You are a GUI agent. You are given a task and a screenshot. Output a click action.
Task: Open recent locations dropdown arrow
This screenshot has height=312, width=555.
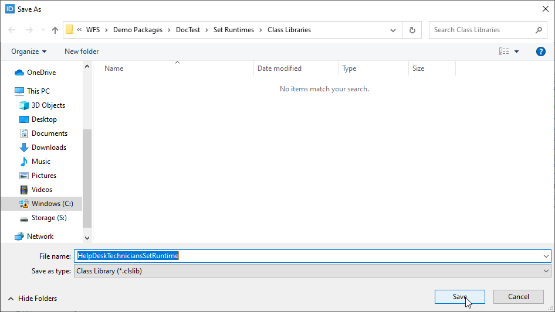coord(43,30)
